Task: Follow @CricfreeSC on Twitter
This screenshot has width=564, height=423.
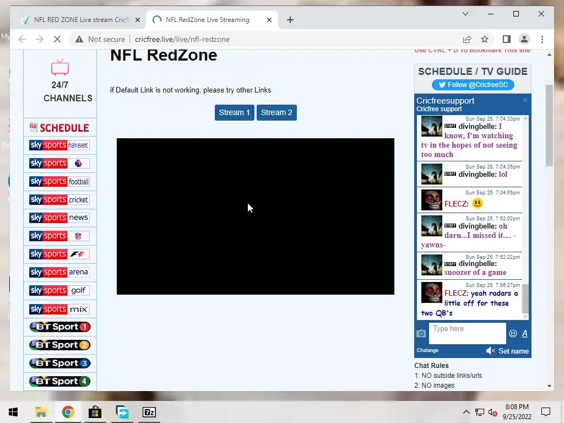Action: click(473, 85)
